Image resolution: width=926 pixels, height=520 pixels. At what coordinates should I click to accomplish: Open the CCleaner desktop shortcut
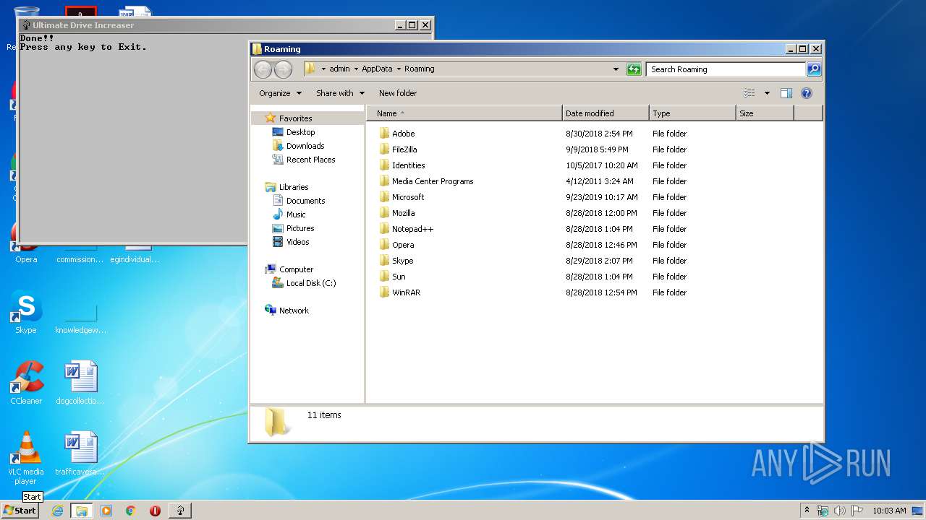pyautogui.click(x=26, y=383)
